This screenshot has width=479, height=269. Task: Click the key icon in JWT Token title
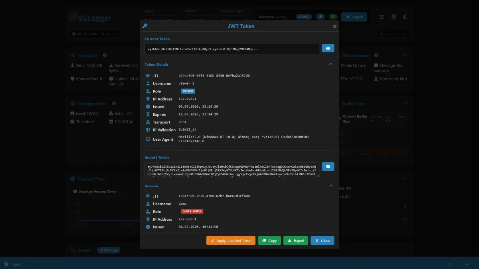click(145, 26)
